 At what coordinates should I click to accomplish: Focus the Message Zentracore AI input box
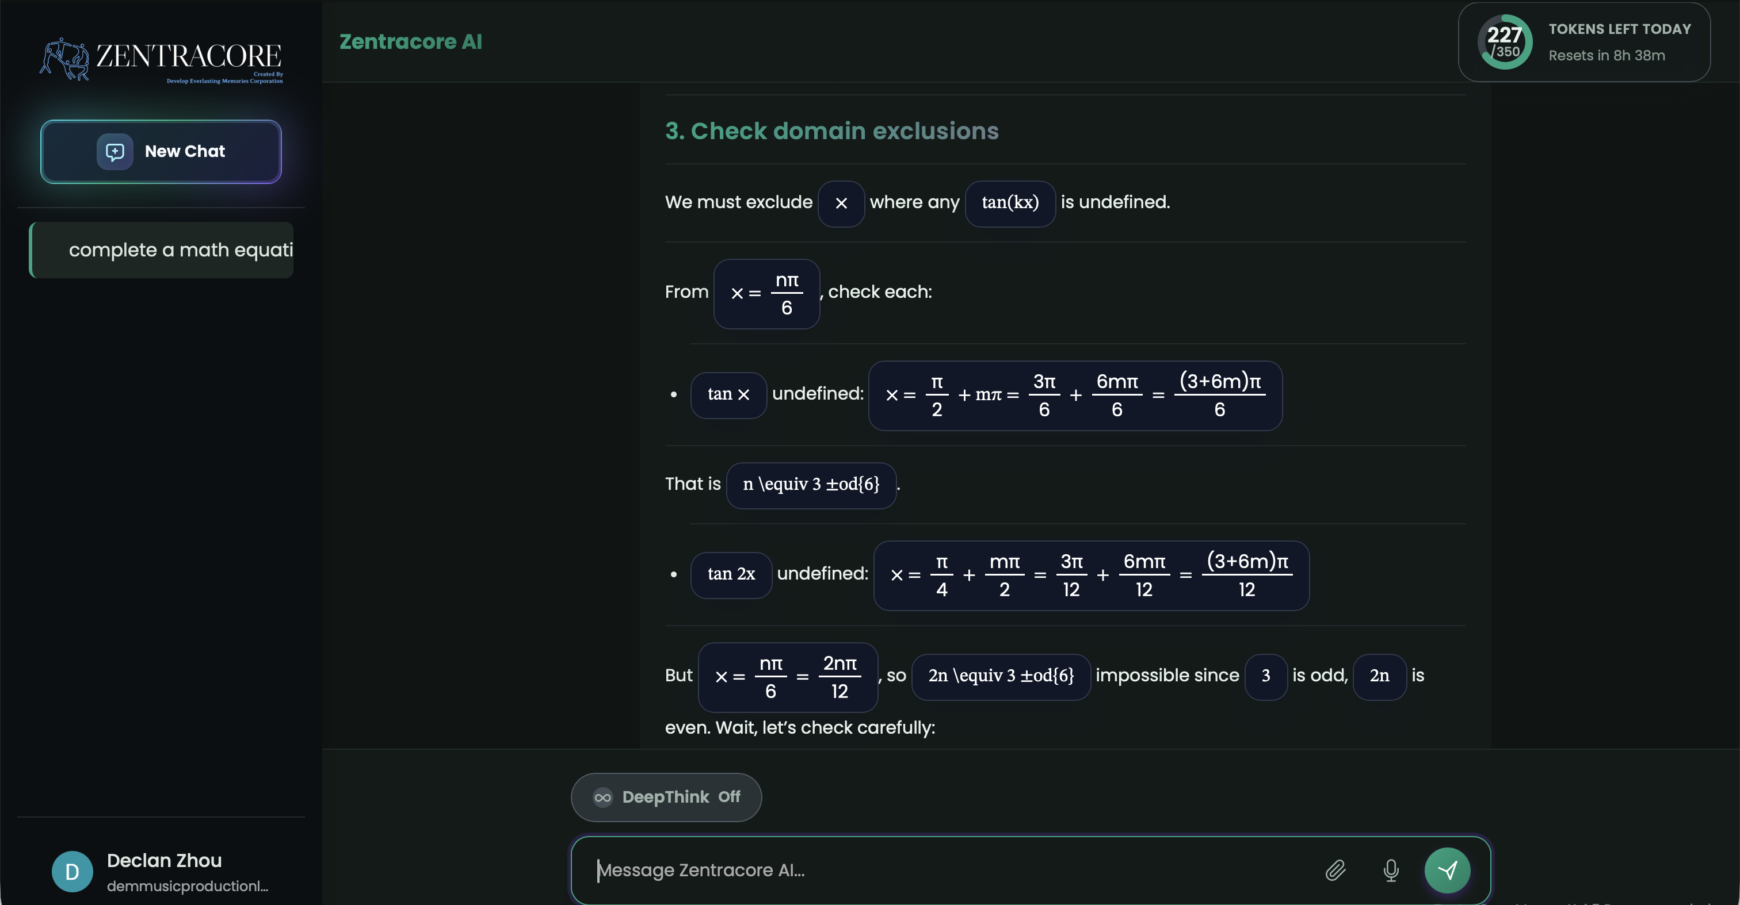[945, 870]
